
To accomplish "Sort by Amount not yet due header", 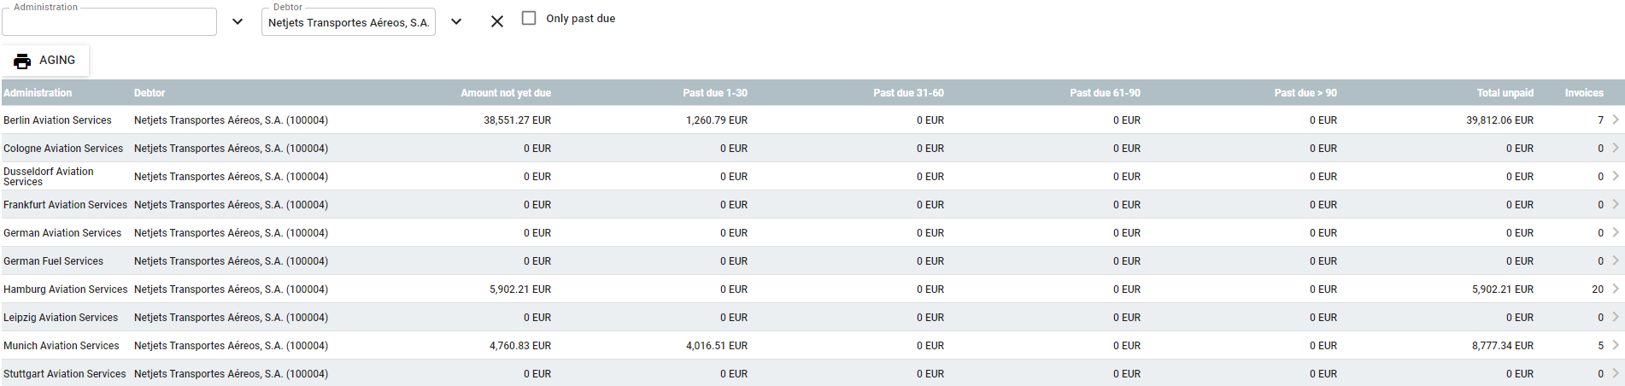I will [506, 93].
